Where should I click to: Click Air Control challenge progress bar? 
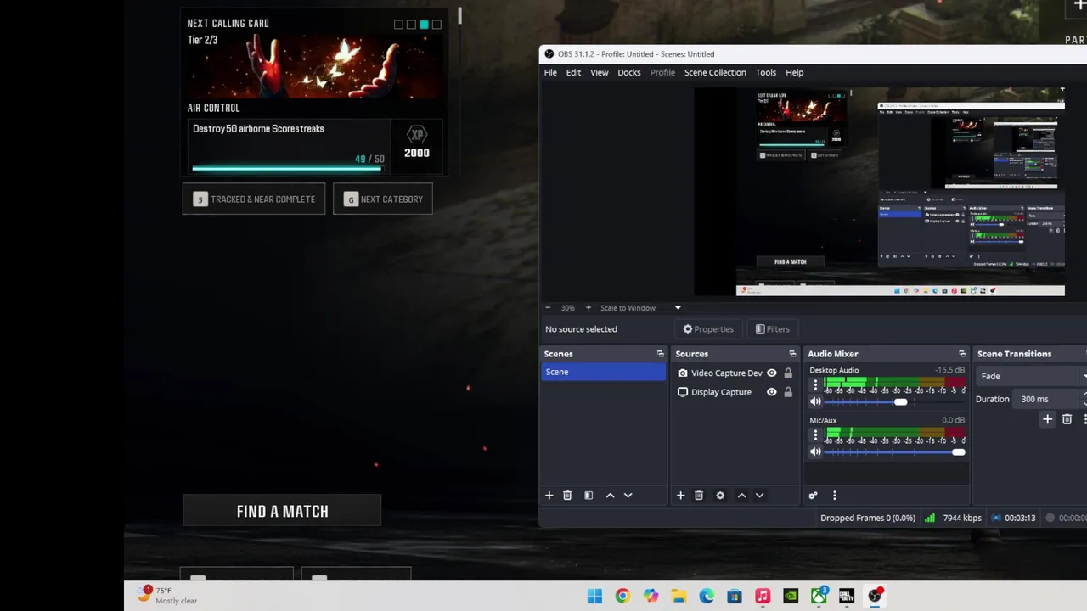[288, 168]
